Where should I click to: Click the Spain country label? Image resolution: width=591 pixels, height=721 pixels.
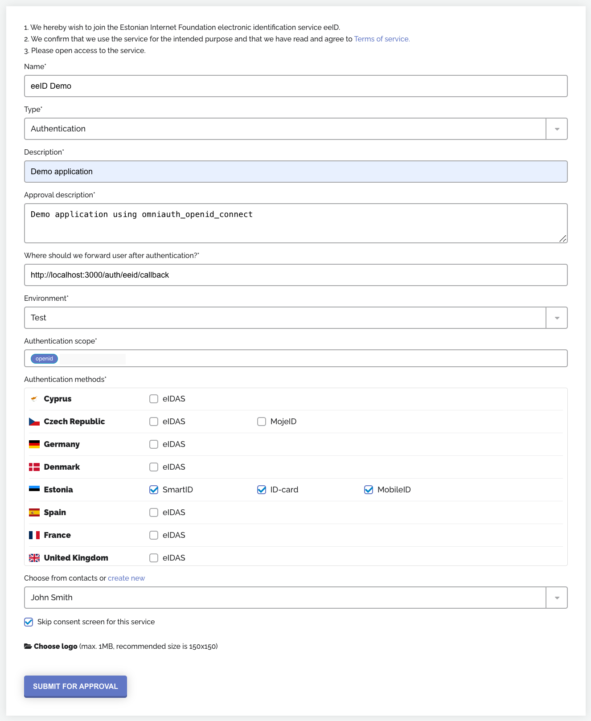pyautogui.click(x=55, y=512)
